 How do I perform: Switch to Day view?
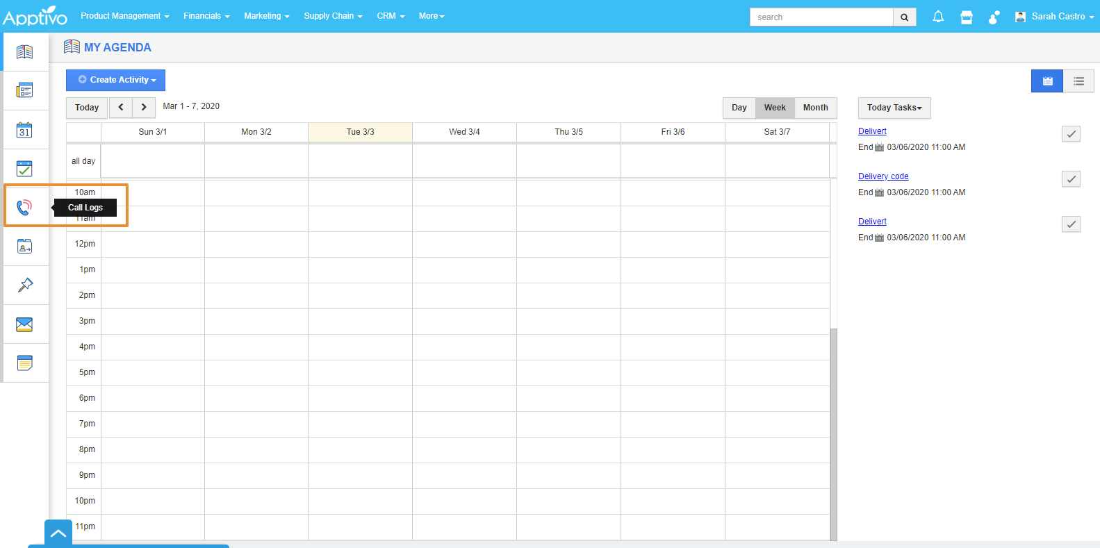739,108
